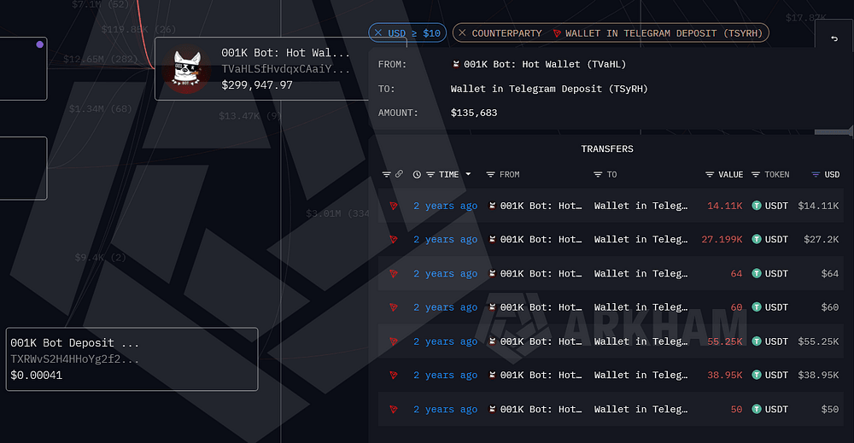854x443 pixels.
Task: Click 001K Bot sender in $14.11K row
Action: pyautogui.click(x=535, y=206)
